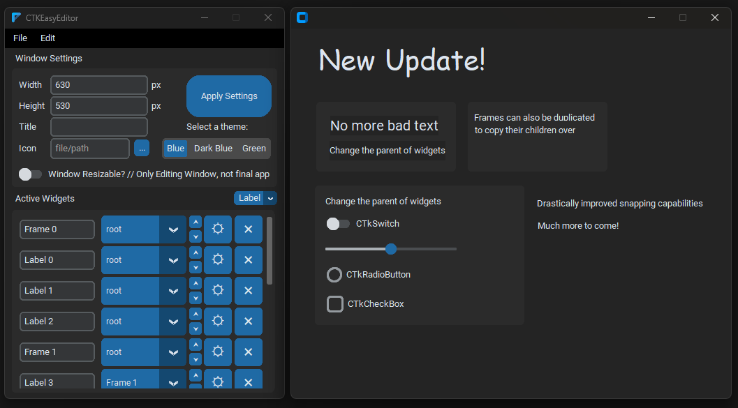
Task: Click the slider handle in preview window
Action: pos(391,249)
